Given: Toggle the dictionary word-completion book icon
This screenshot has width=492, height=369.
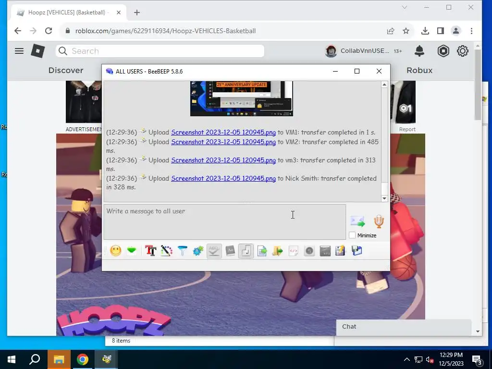Looking at the screenshot, I should click(x=230, y=251).
